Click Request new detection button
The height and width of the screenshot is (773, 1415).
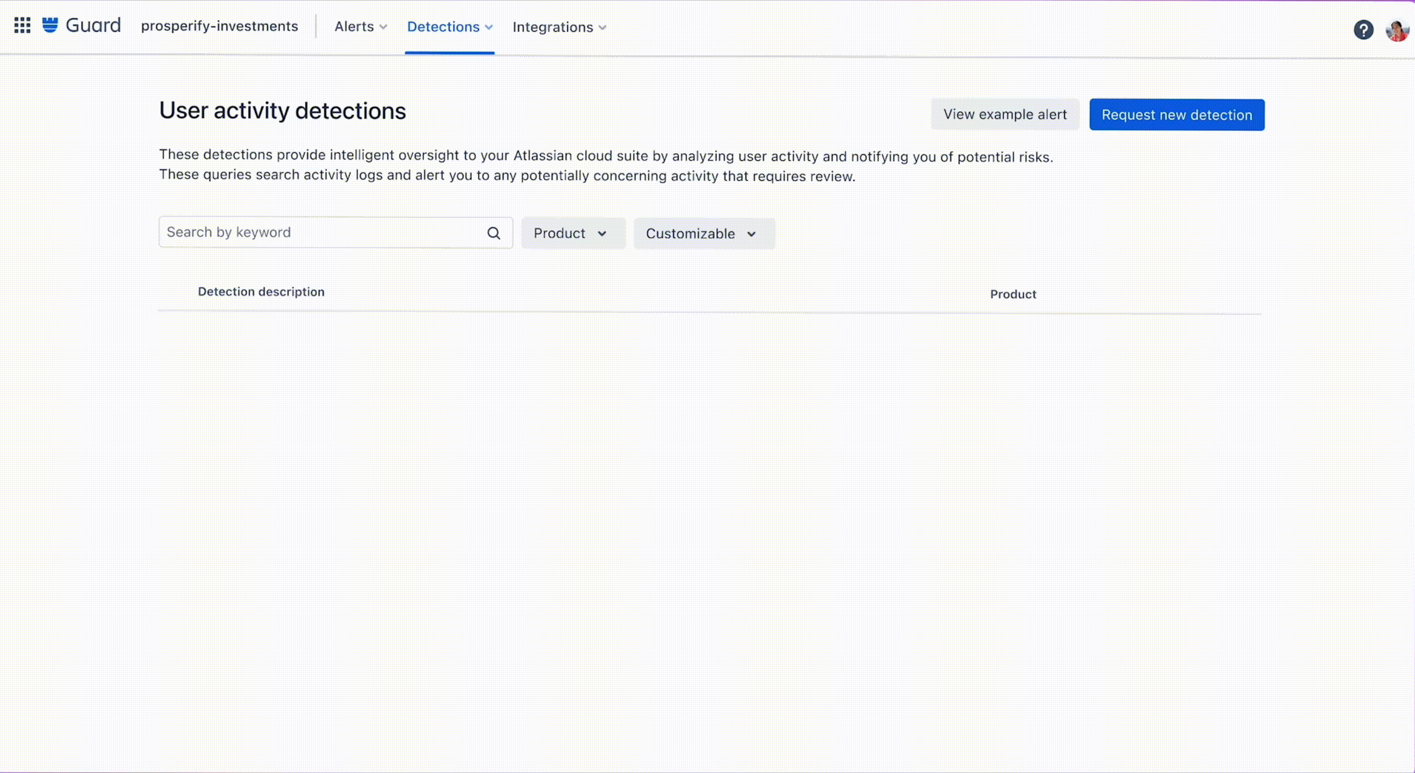(1176, 115)
